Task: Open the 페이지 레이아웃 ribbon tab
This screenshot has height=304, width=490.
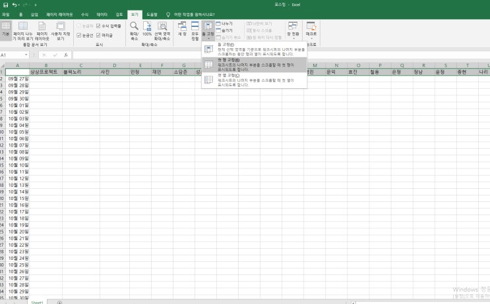Action: (59, 14)
